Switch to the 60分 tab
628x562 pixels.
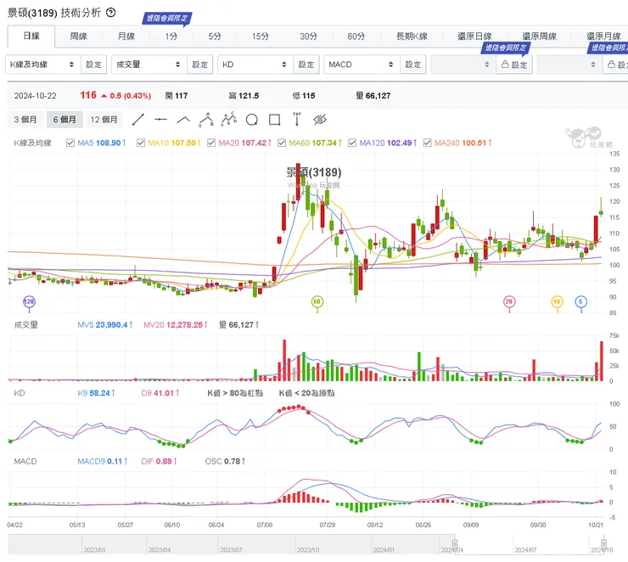coord(356,37)
